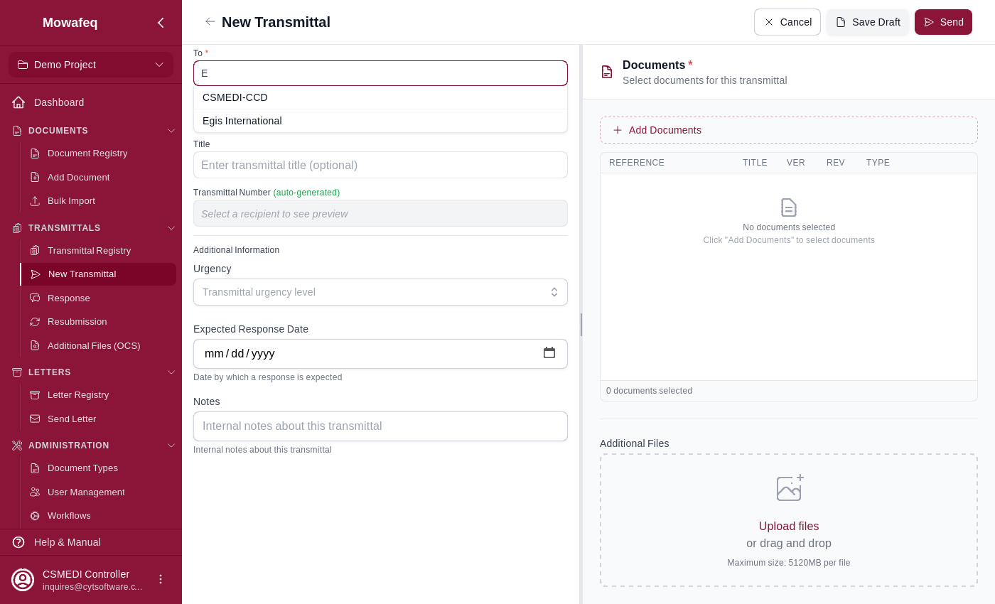Open the calendar picker for Expected Response Date
Image resolution: width=995 pixels, height=604 pixels.
click(x=549, y=353)
